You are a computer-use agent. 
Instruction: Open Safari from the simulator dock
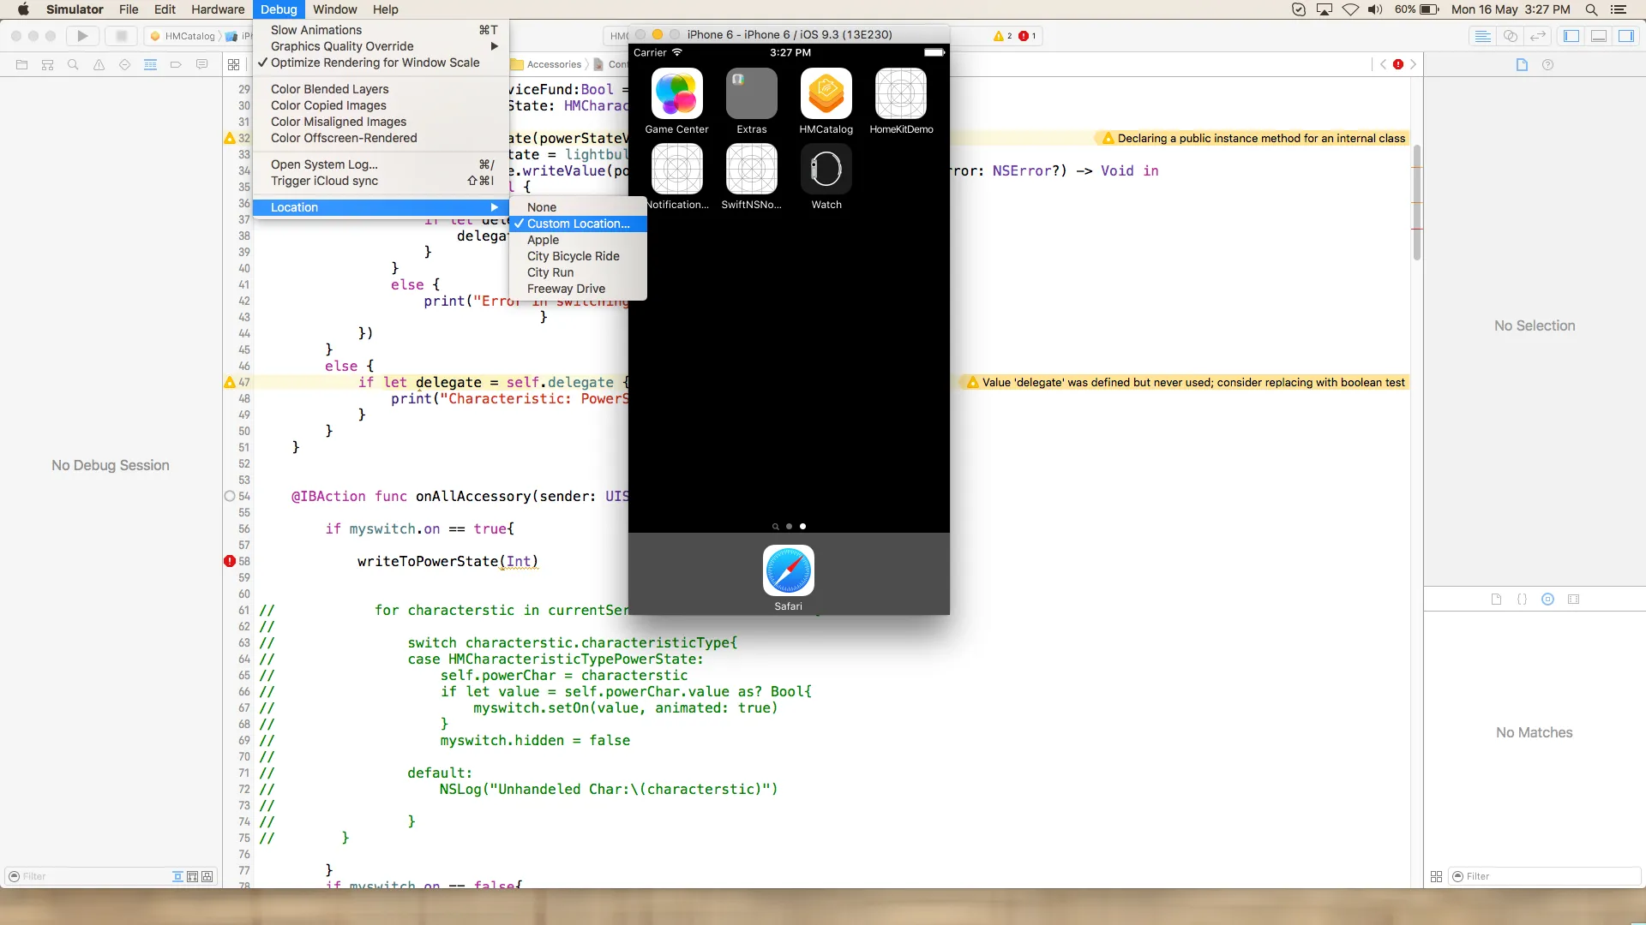click(x=788, y=570)
